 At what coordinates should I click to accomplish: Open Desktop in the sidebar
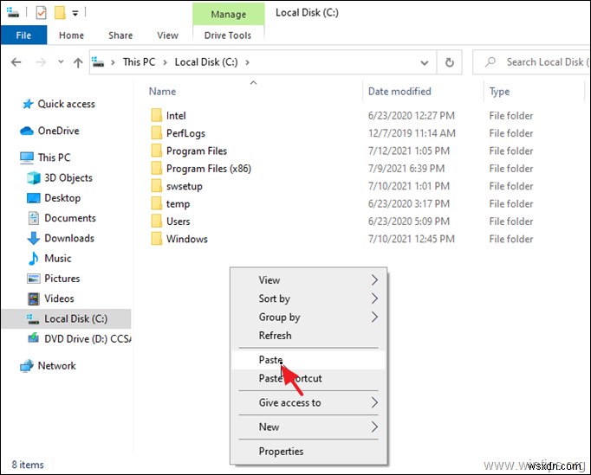[x=62, y=197]
